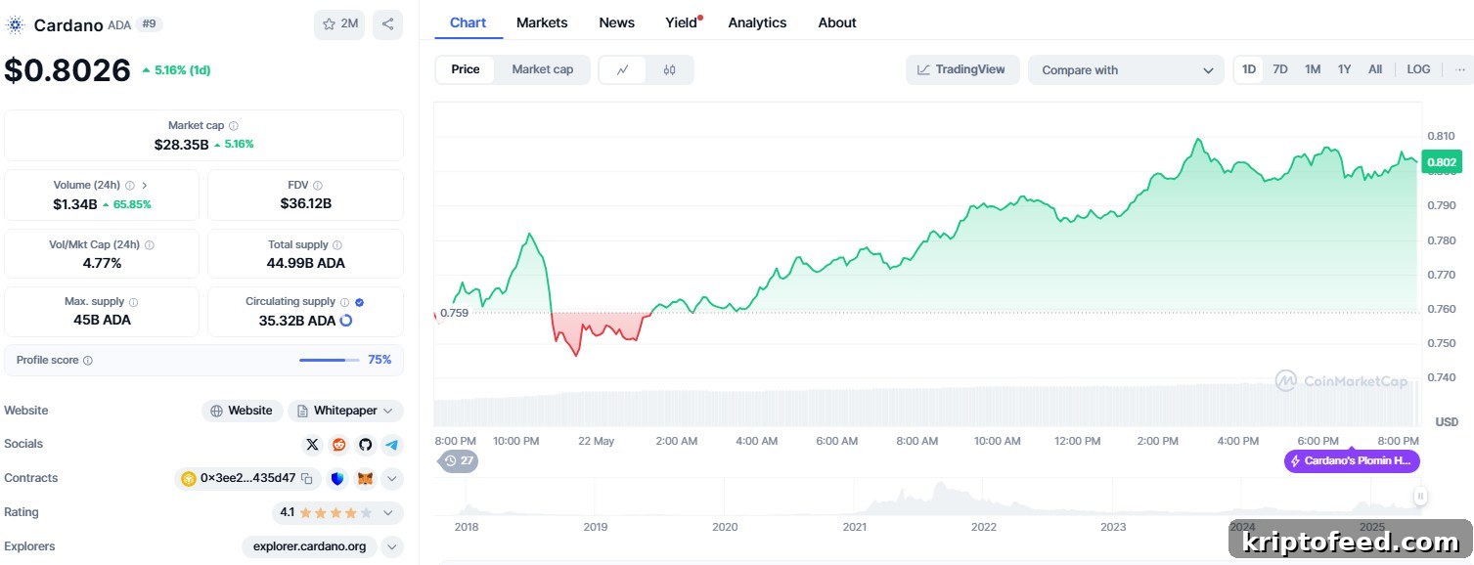
Task: Grab the timeline range slider handle
Action: (x=1420, y=497)
